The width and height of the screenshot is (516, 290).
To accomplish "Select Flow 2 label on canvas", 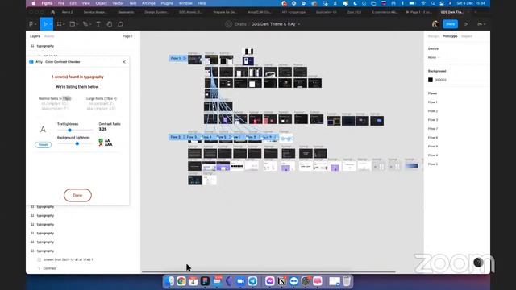I will (x=176, y=137).
